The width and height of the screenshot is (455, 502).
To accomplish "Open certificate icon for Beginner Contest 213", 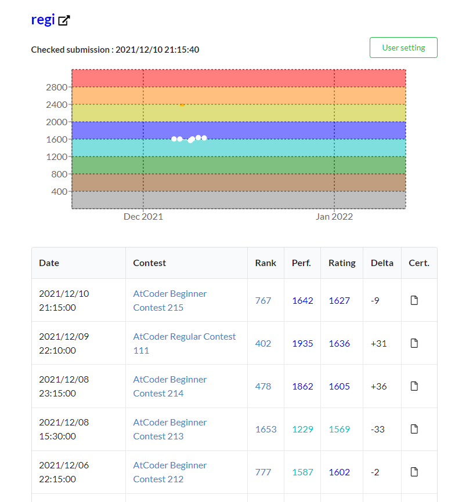I will (414, 429).
